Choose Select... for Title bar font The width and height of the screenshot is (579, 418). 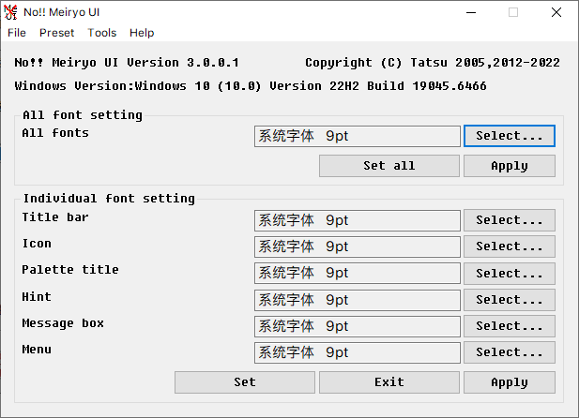510,220
